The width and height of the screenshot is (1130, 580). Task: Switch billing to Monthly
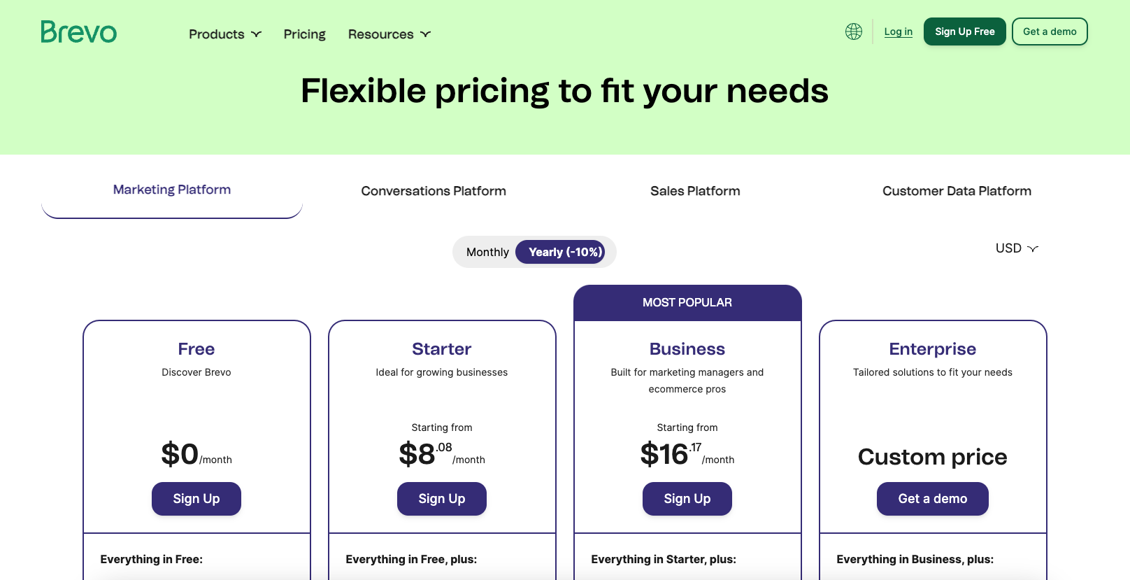[487, 252]
